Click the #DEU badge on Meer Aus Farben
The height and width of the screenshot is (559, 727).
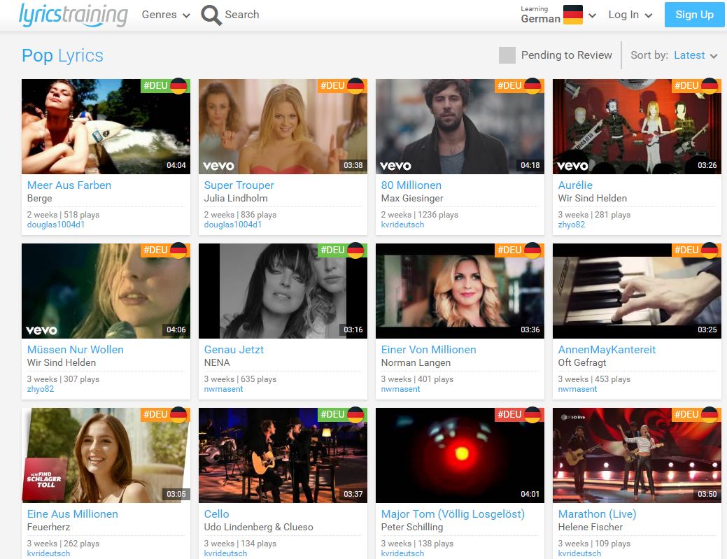tap(155, 85)
